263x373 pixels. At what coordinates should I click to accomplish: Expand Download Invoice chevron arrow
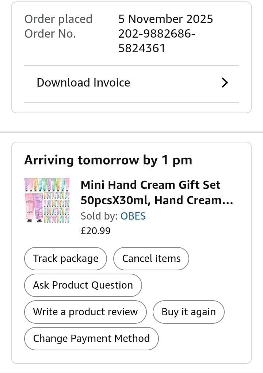pyautogui.click(x=225, y=83)
